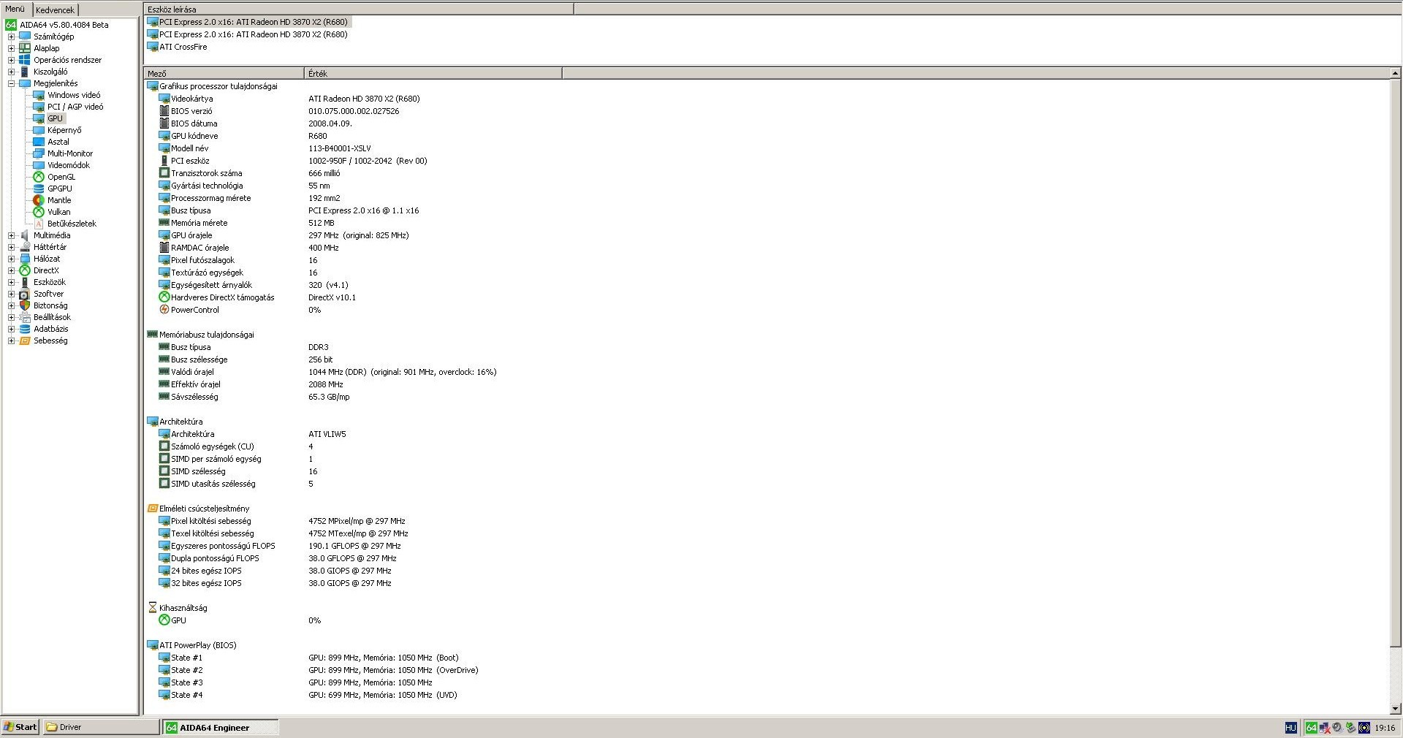Click the Hardveres DirectX támogatás icon

164,297
